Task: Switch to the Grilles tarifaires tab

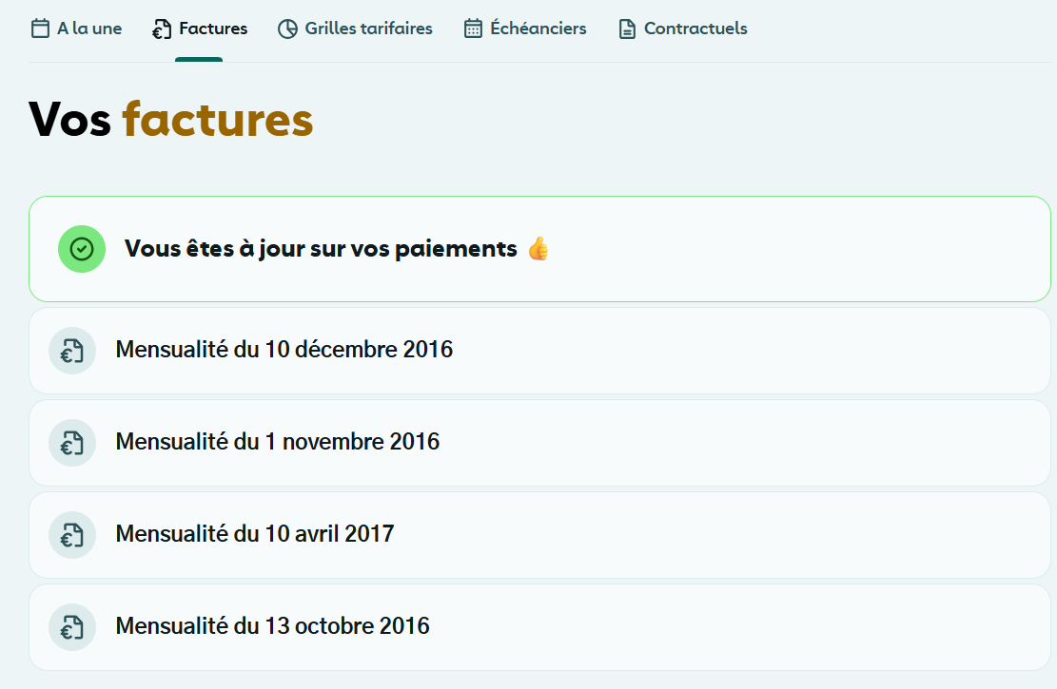Action: tap(368, 29)
